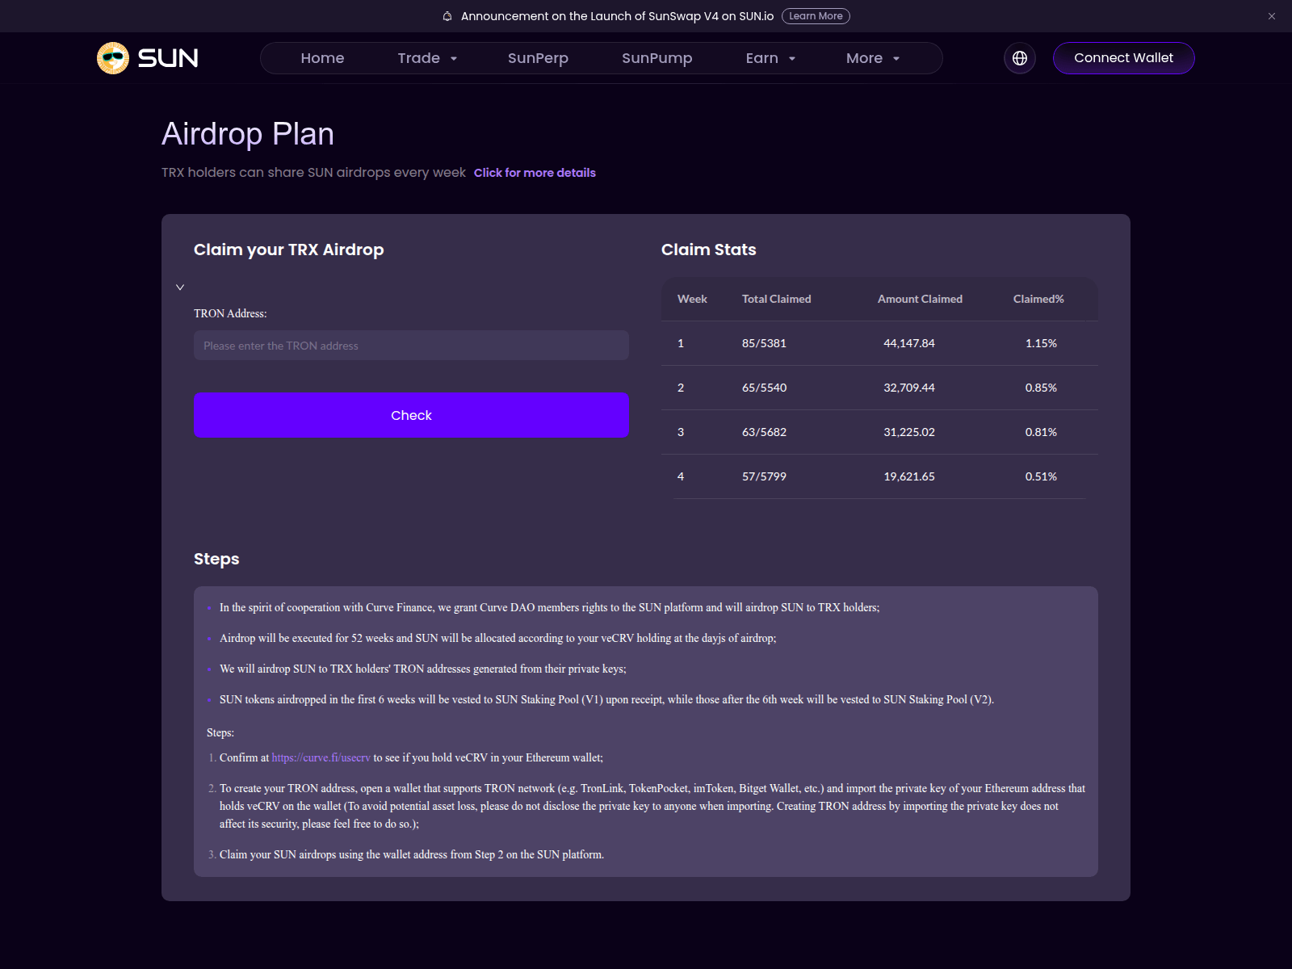Click the 44,147.84 amount cell
The height and width of the screenshot is (969, 1292).
coord(909,343)
